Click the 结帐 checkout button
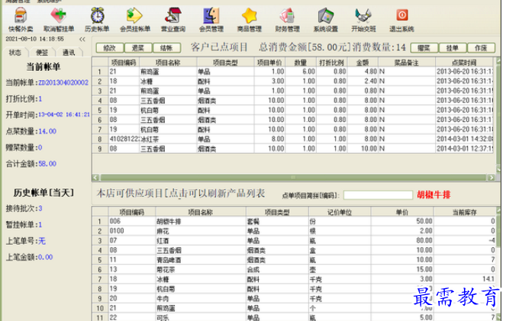The image size is (506, 321). pos(166,48)
